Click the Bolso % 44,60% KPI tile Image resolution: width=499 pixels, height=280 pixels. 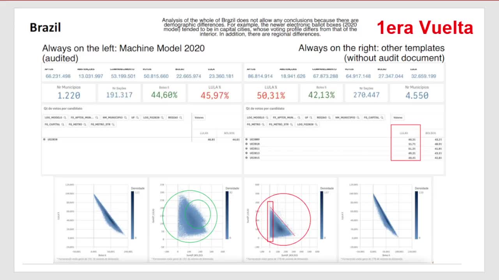(x=164, y=93)
